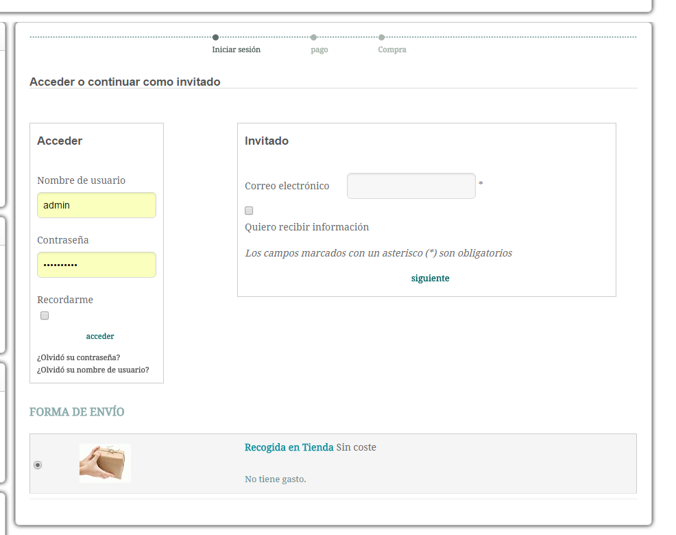Enable the Recordarme checkbox
The width and height of the screenshot is (676, 535).
pos(45,316)
